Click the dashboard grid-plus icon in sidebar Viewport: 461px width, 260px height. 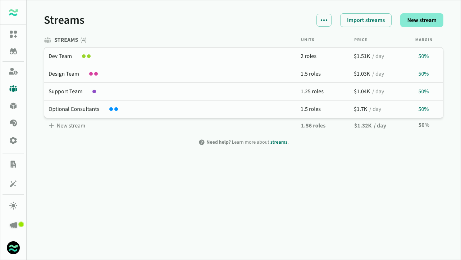[13, 34]
